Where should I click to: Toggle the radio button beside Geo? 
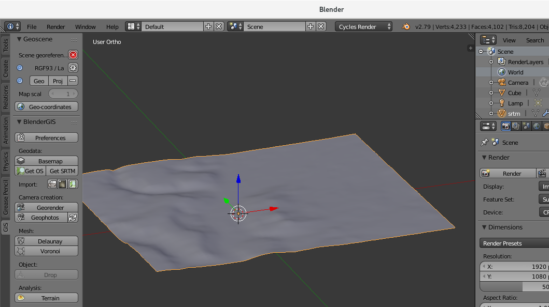click(20, 81)
